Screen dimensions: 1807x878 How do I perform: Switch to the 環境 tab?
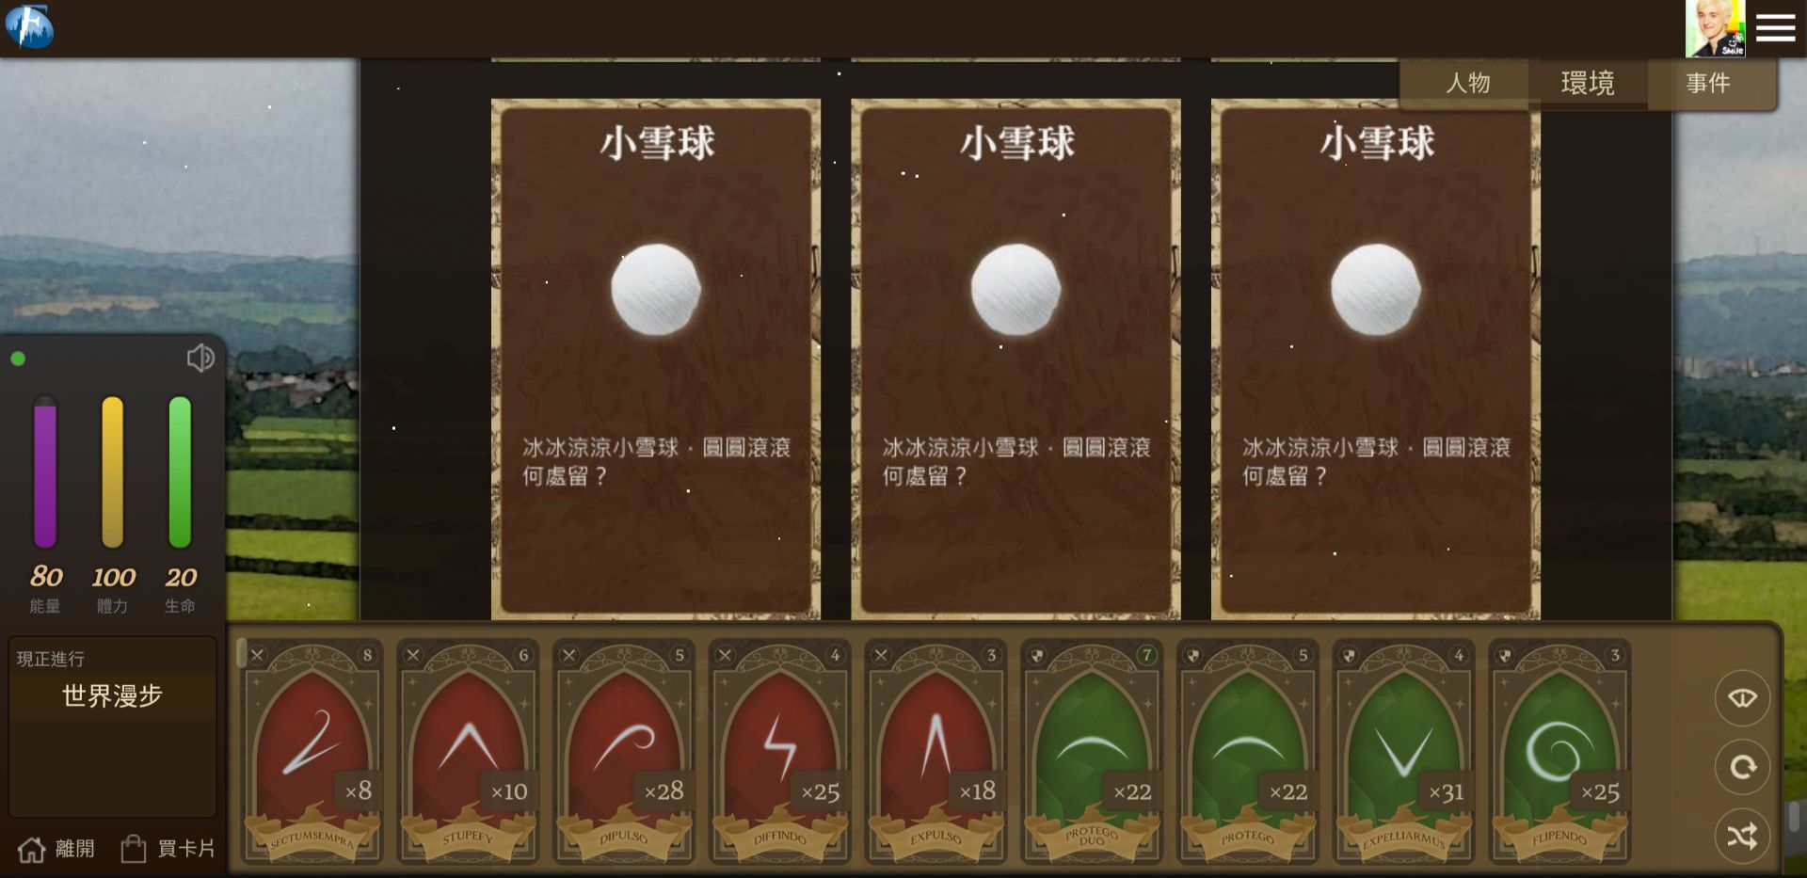1588,83
